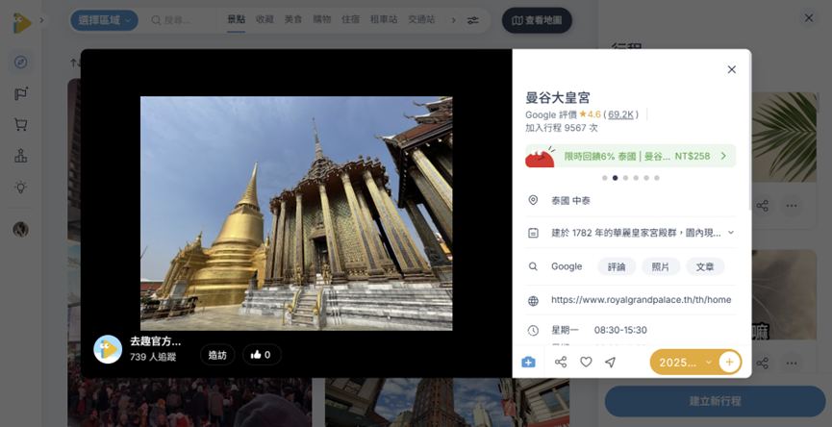Share the first trip card in 行程 panel

coord(763,205)
